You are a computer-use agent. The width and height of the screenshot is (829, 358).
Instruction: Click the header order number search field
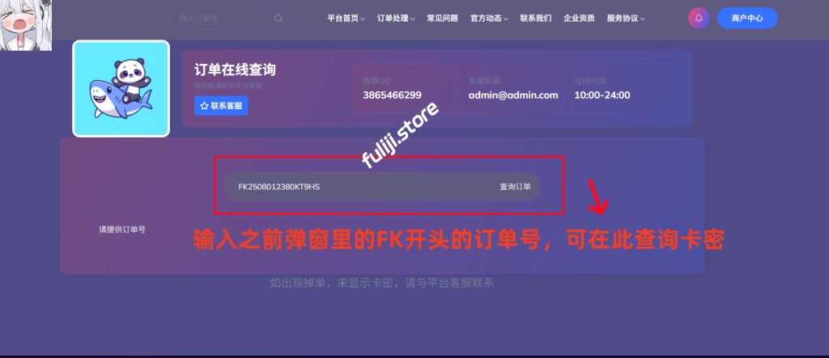[x=219, y=18]
